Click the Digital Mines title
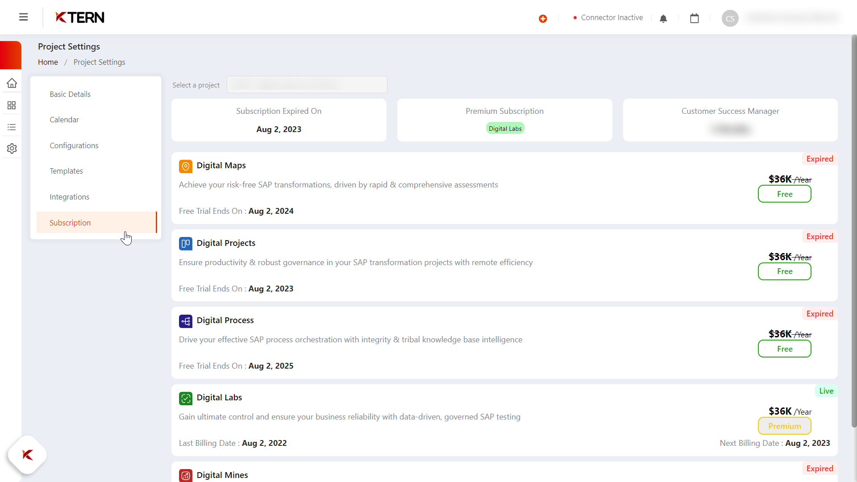 click(222, 475)
